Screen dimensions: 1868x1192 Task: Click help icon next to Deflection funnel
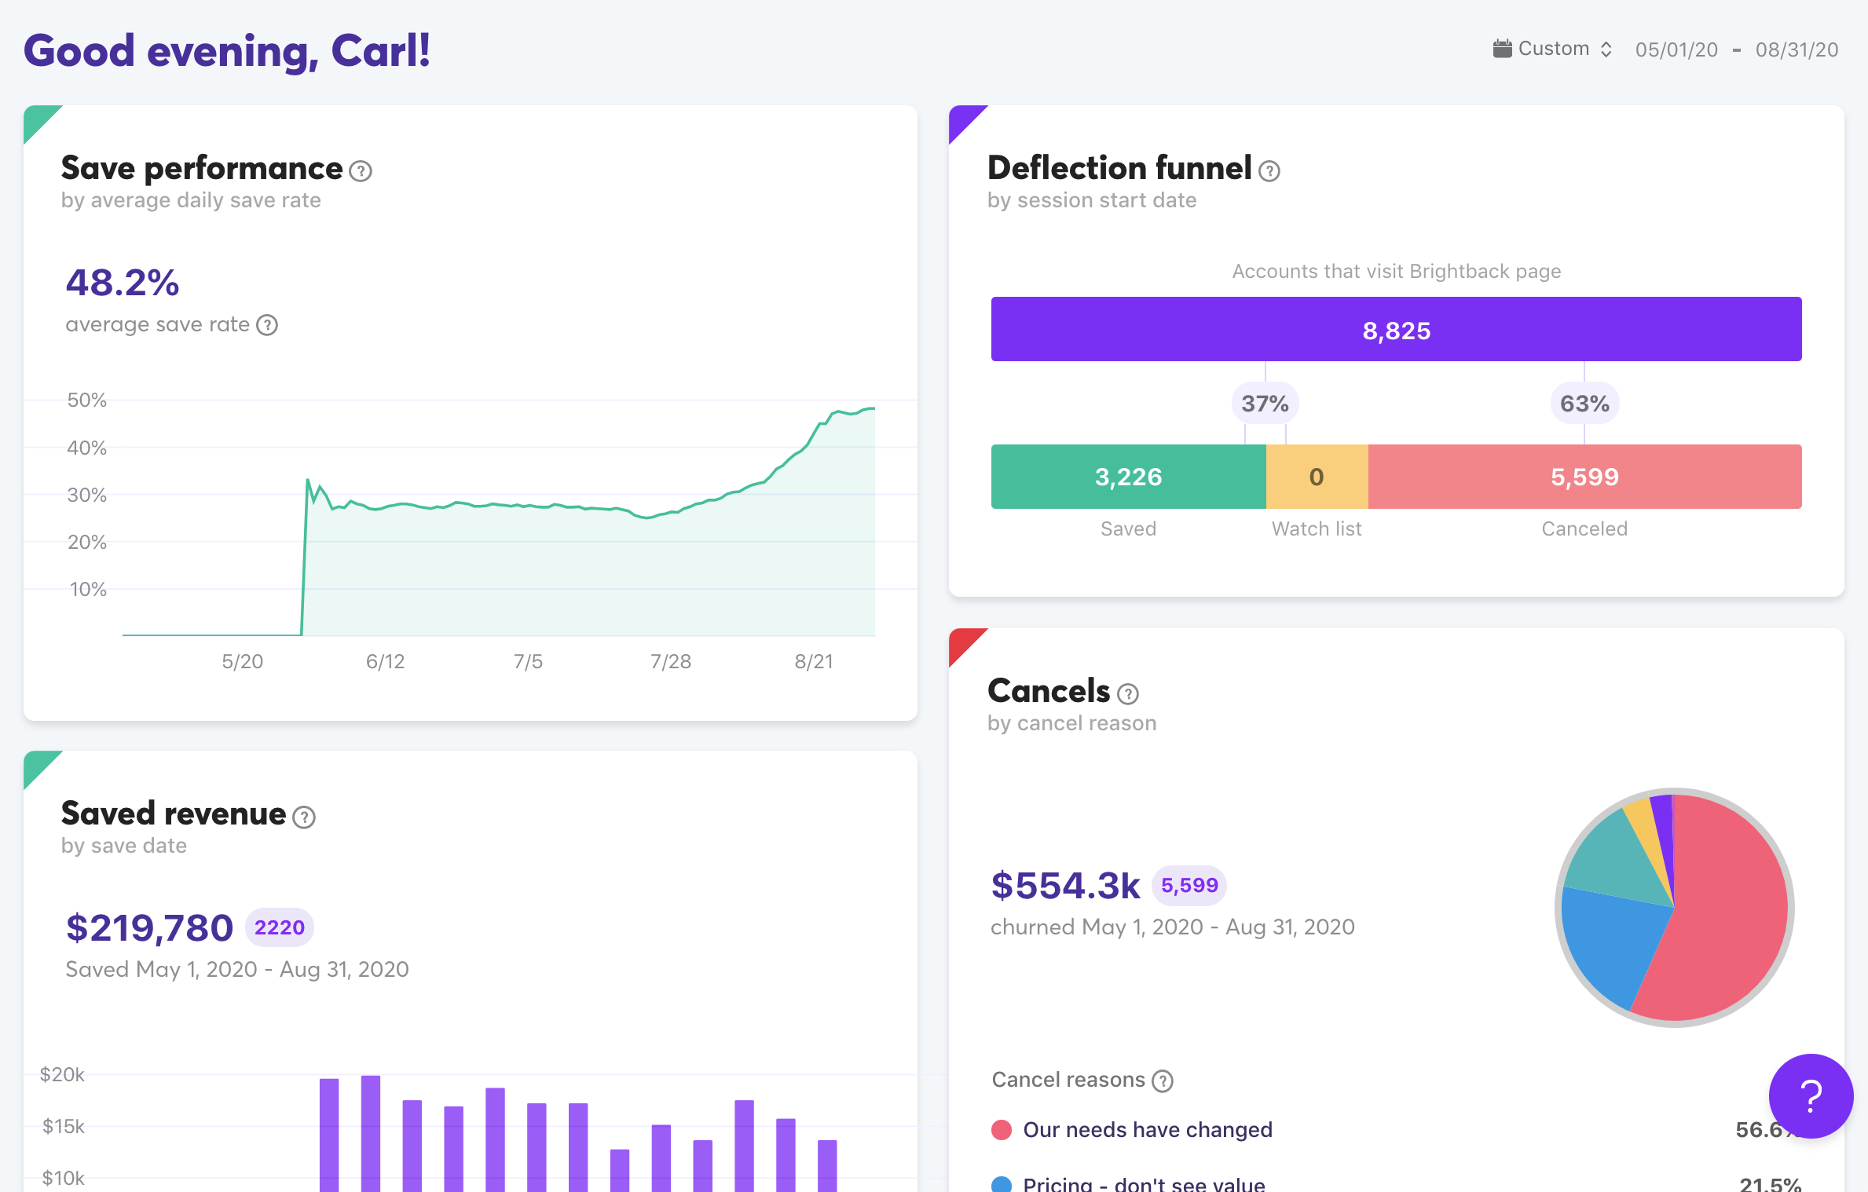click(1269, 171)
